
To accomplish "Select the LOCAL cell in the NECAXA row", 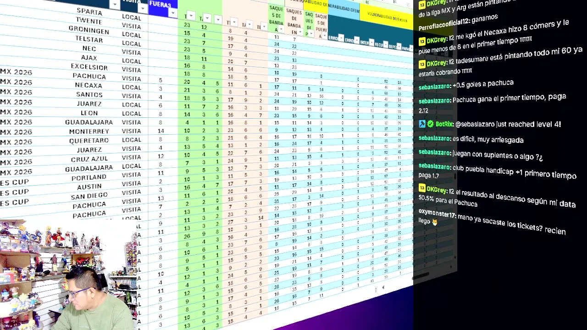I will point(132,87).
